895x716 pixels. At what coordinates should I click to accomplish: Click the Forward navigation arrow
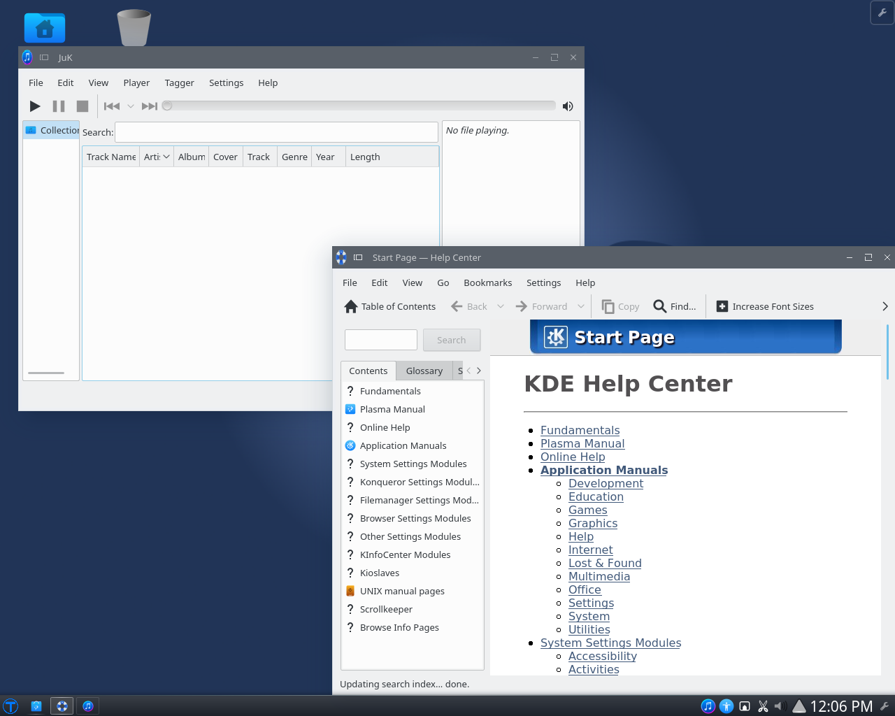click(x=521, y=306)
